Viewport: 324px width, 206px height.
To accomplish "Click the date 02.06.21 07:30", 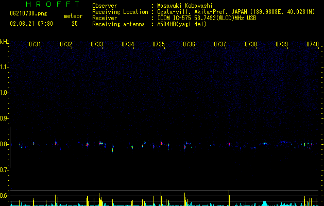I will [31, 24].
